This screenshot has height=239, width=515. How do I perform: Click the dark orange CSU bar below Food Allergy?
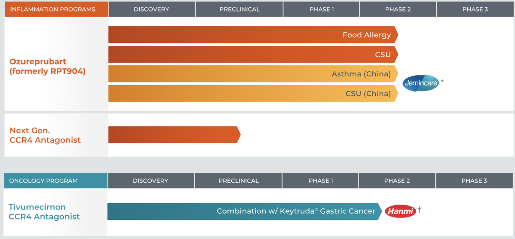253,54
